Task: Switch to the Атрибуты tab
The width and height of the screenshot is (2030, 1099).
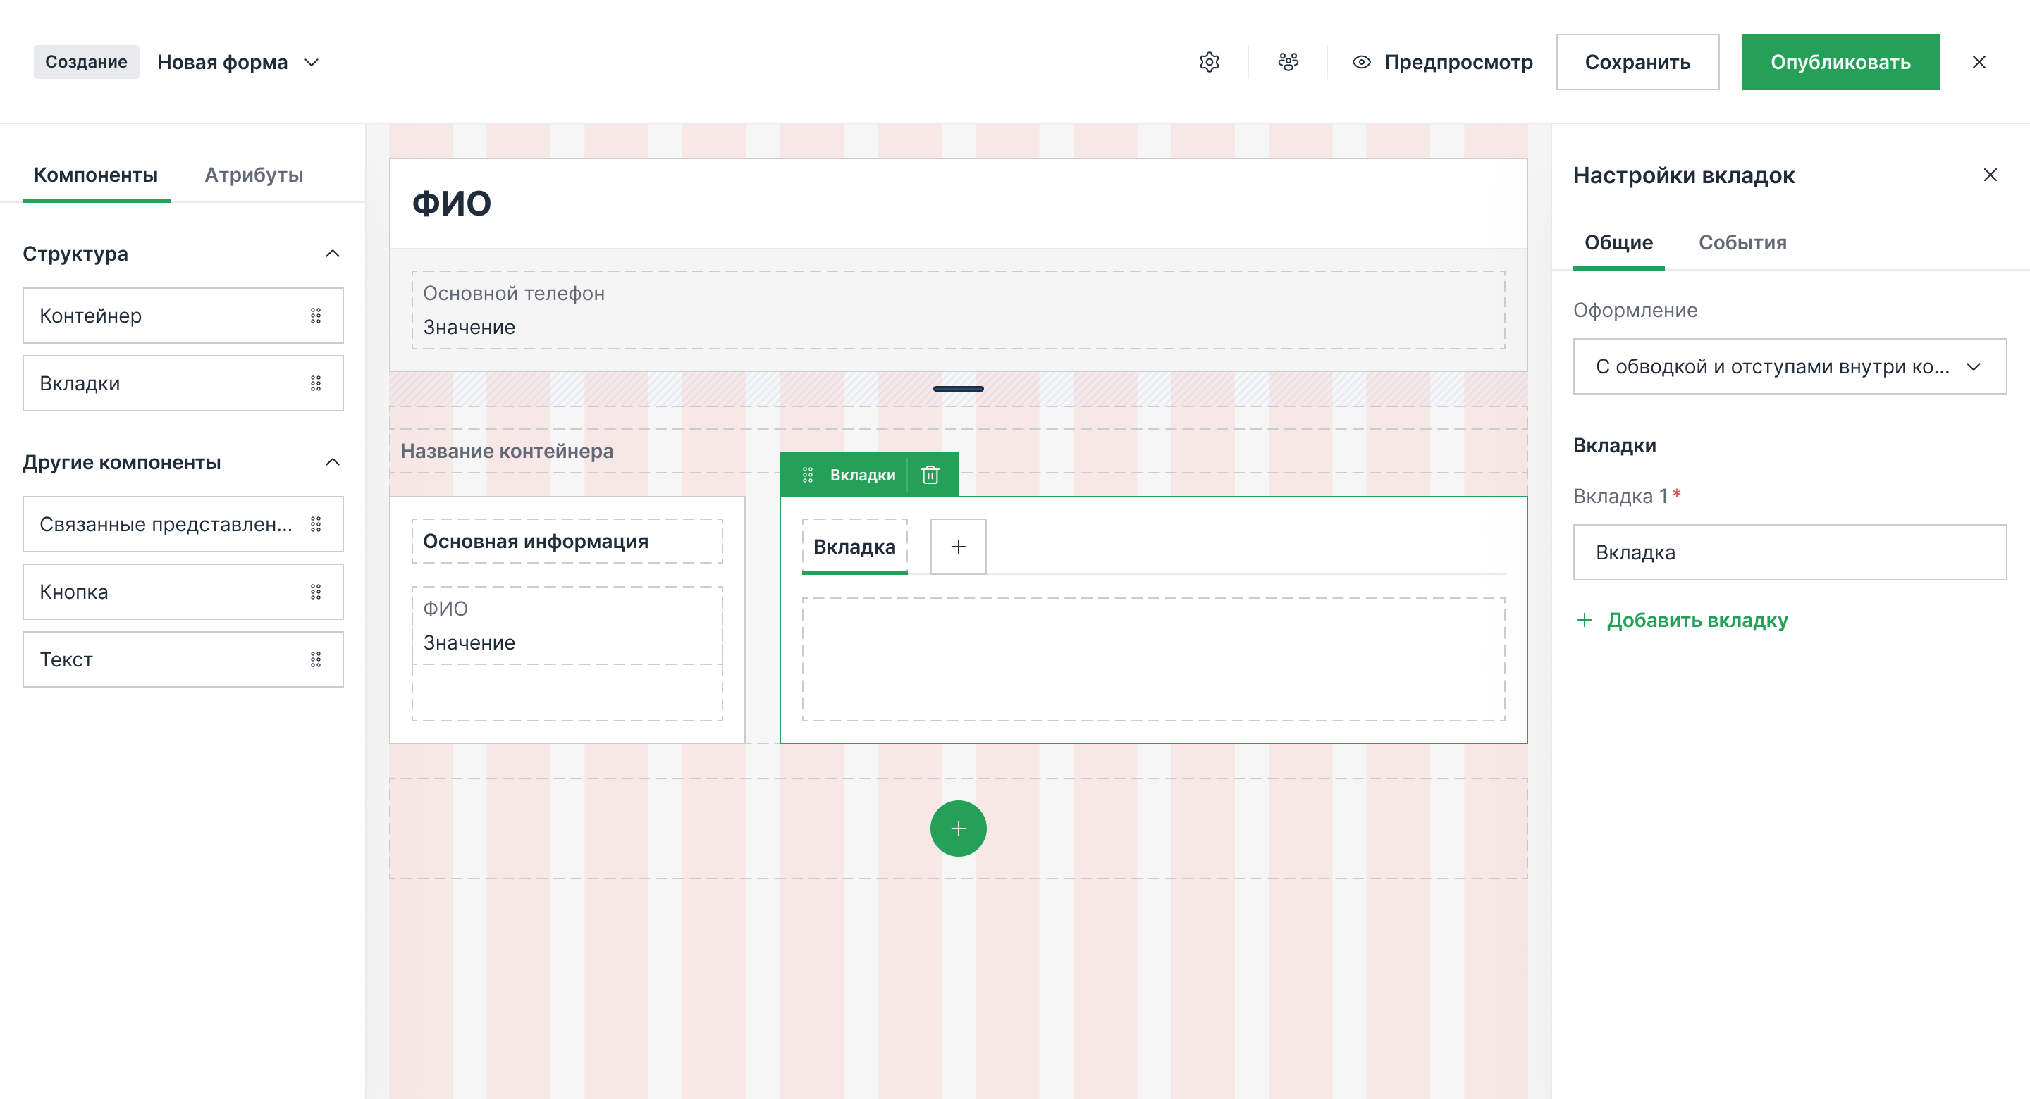Action: tap(254, 175)
